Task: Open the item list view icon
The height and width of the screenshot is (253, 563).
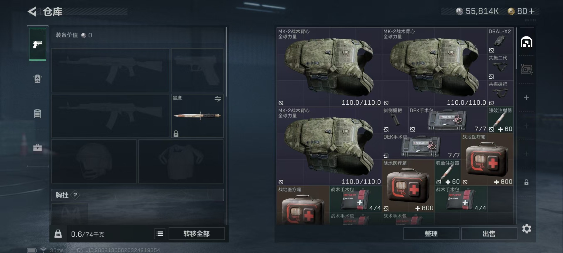Action: click(x=160, y=234)
